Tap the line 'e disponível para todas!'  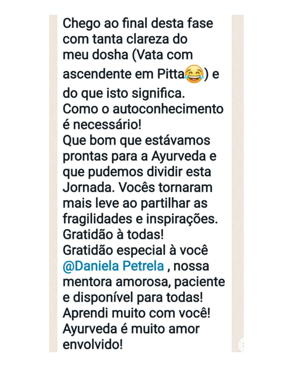click(x=133, y=298)
